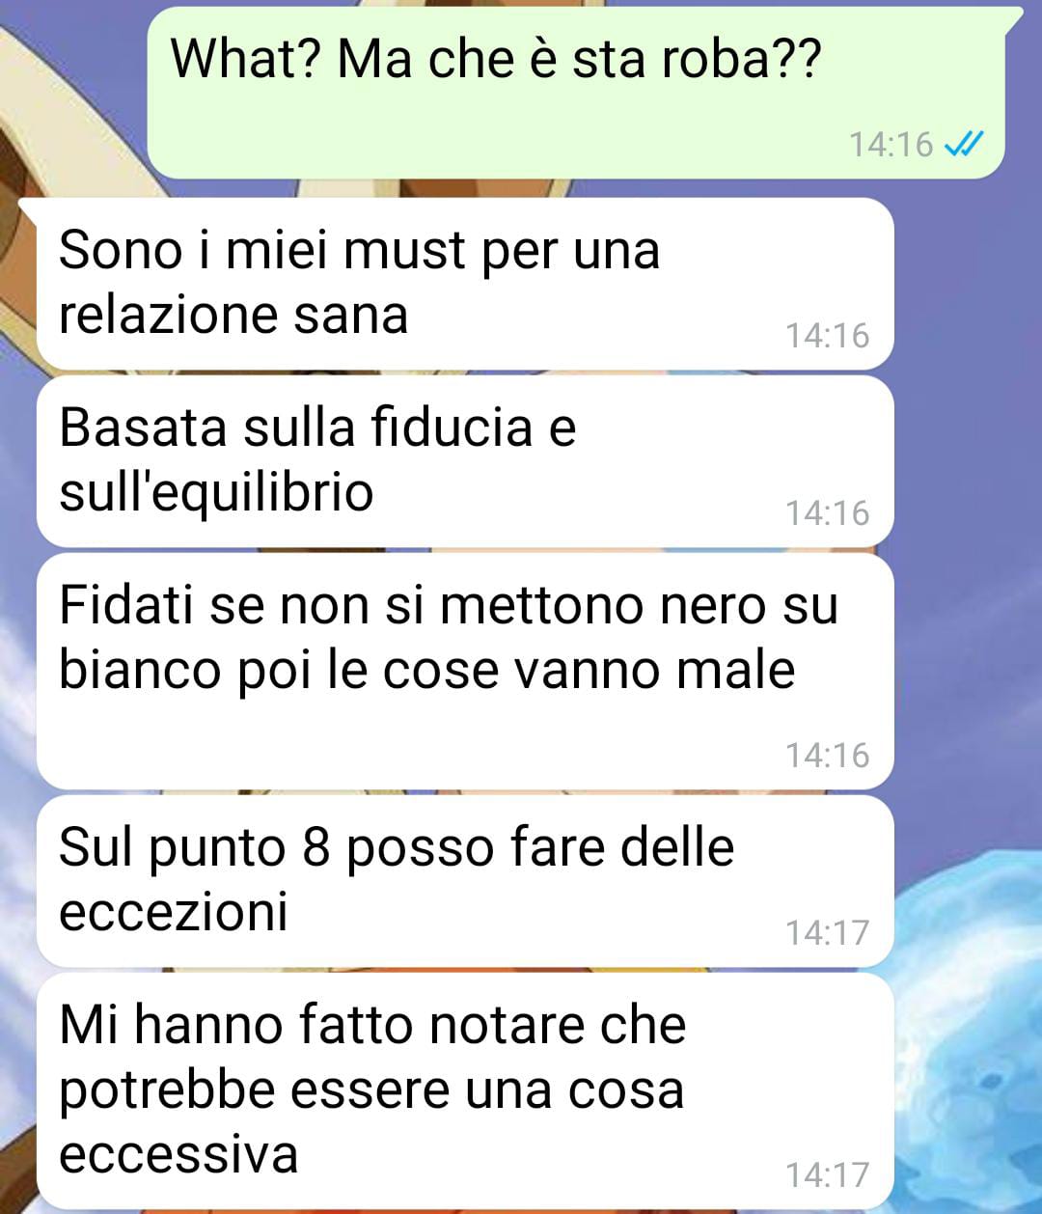The image size is (1042, 1214).
Task: Click the word "sull'equilibrio" in the chat
Action: point(216,493)
